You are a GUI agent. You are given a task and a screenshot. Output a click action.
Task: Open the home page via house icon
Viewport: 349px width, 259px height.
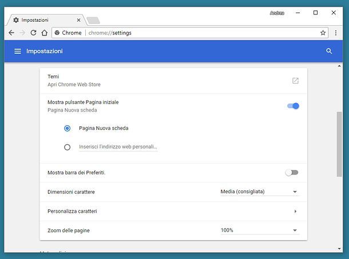[45, 33]
